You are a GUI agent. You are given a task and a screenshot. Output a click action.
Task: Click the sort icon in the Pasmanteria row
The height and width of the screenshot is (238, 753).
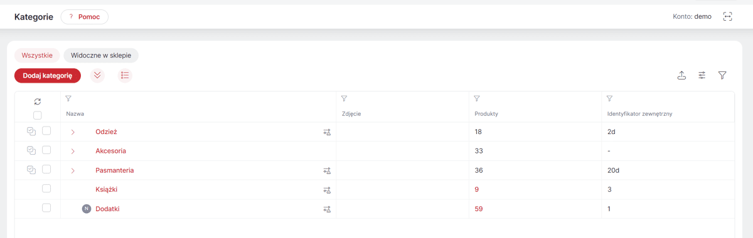(x=326, y=170)
